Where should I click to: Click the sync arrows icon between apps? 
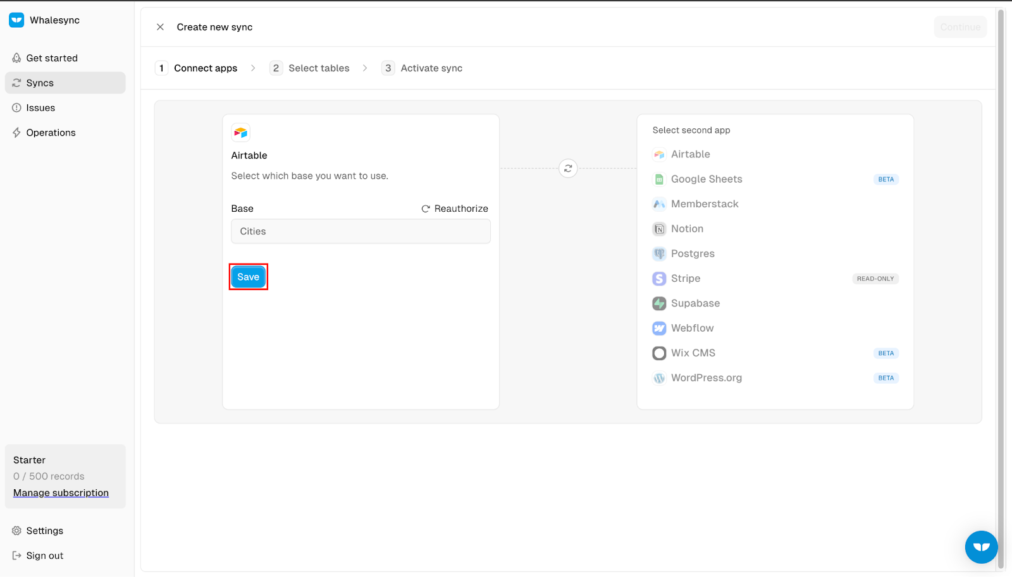pyautogui.click(x=568, y=169)
